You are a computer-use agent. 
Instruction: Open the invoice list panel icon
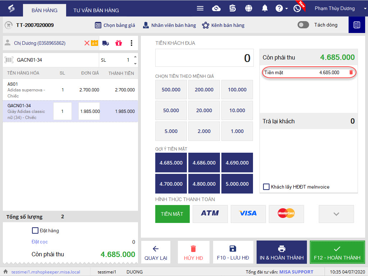click(357, 25)
